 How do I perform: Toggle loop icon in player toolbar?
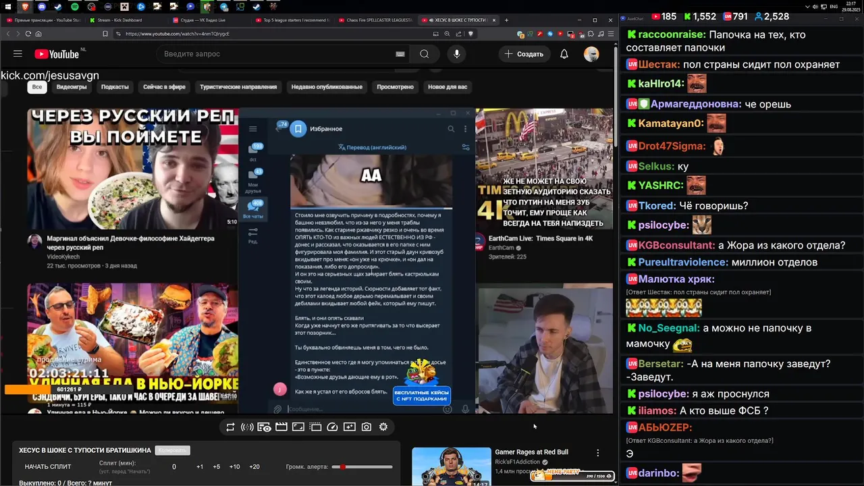[x=230, y=427]
